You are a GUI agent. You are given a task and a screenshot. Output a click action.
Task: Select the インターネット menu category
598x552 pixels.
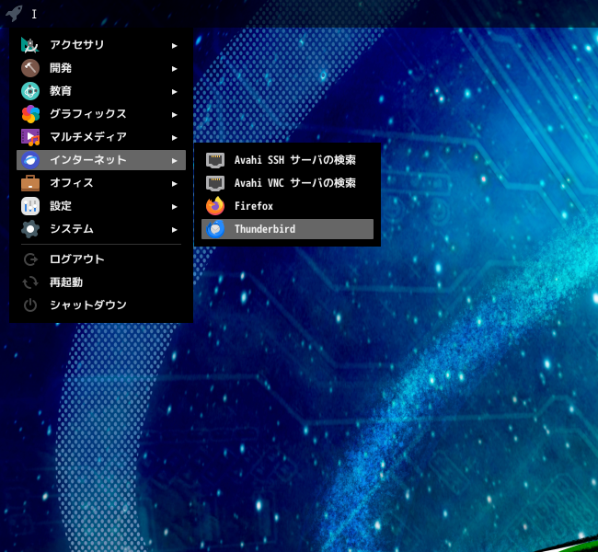pos(101,160)
